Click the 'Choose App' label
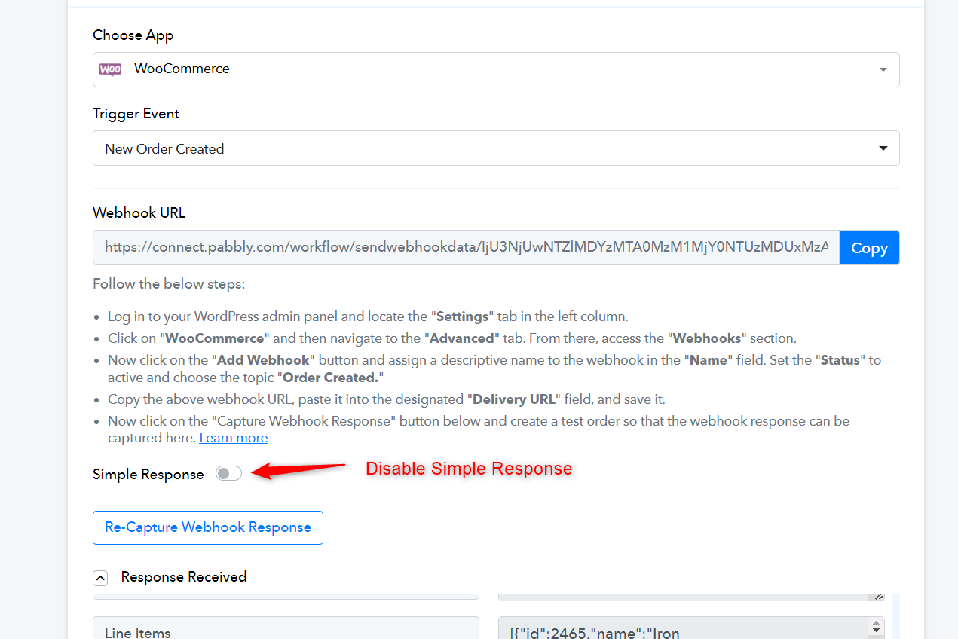 coord(133,35)
